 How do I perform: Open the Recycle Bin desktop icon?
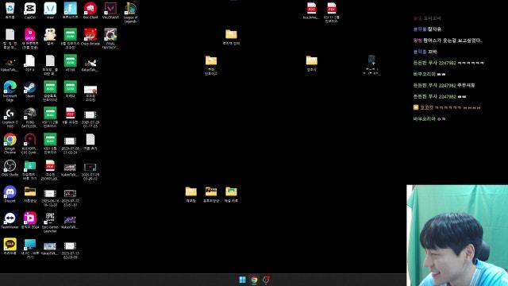(10, 10)
